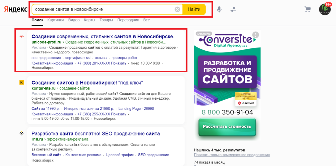Click the Conversite Digital Agency logo
The image size is (336, 166).
pos(227,41)
